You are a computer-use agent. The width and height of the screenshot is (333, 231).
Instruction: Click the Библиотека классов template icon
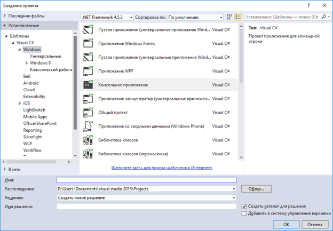[88, 140]
